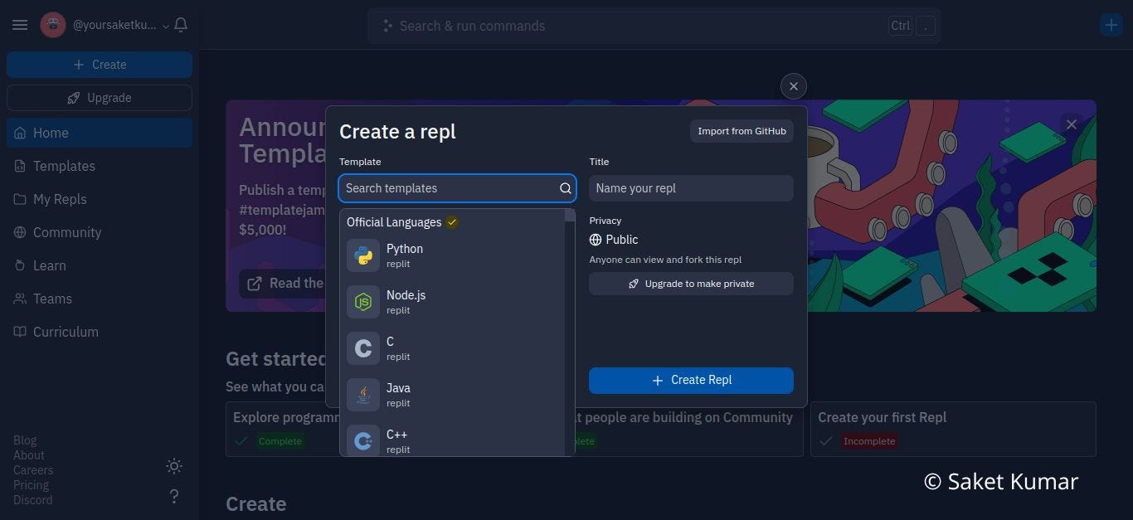Image resolution: width=1133 pixels, height=520 pixels.
Task: Select the Java template
Action: [x=453, y=395]
